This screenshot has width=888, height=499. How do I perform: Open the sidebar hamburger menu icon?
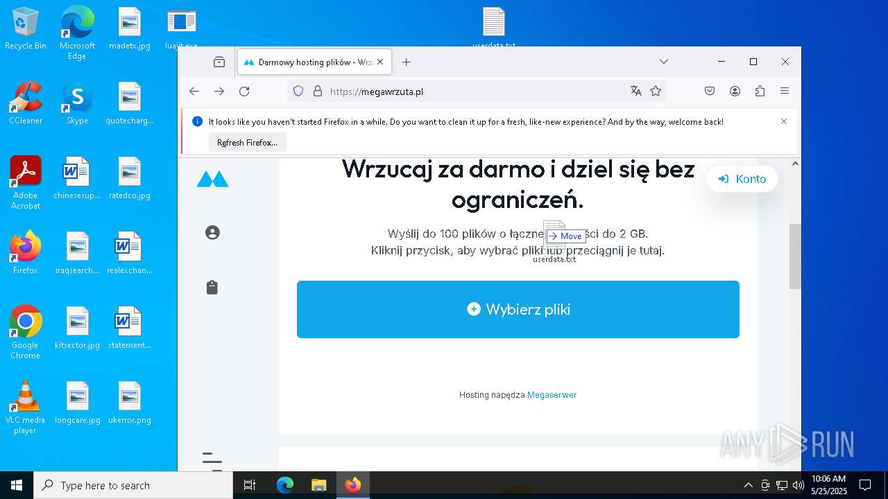[212, 461]
